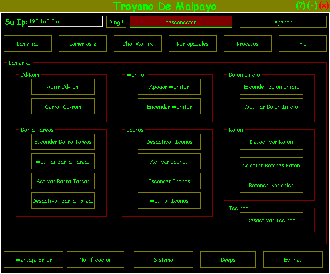Click the Abrir Cd-rom button
Image resolution: width=330 pixels, height=274 pixels.
coord(63,87)
